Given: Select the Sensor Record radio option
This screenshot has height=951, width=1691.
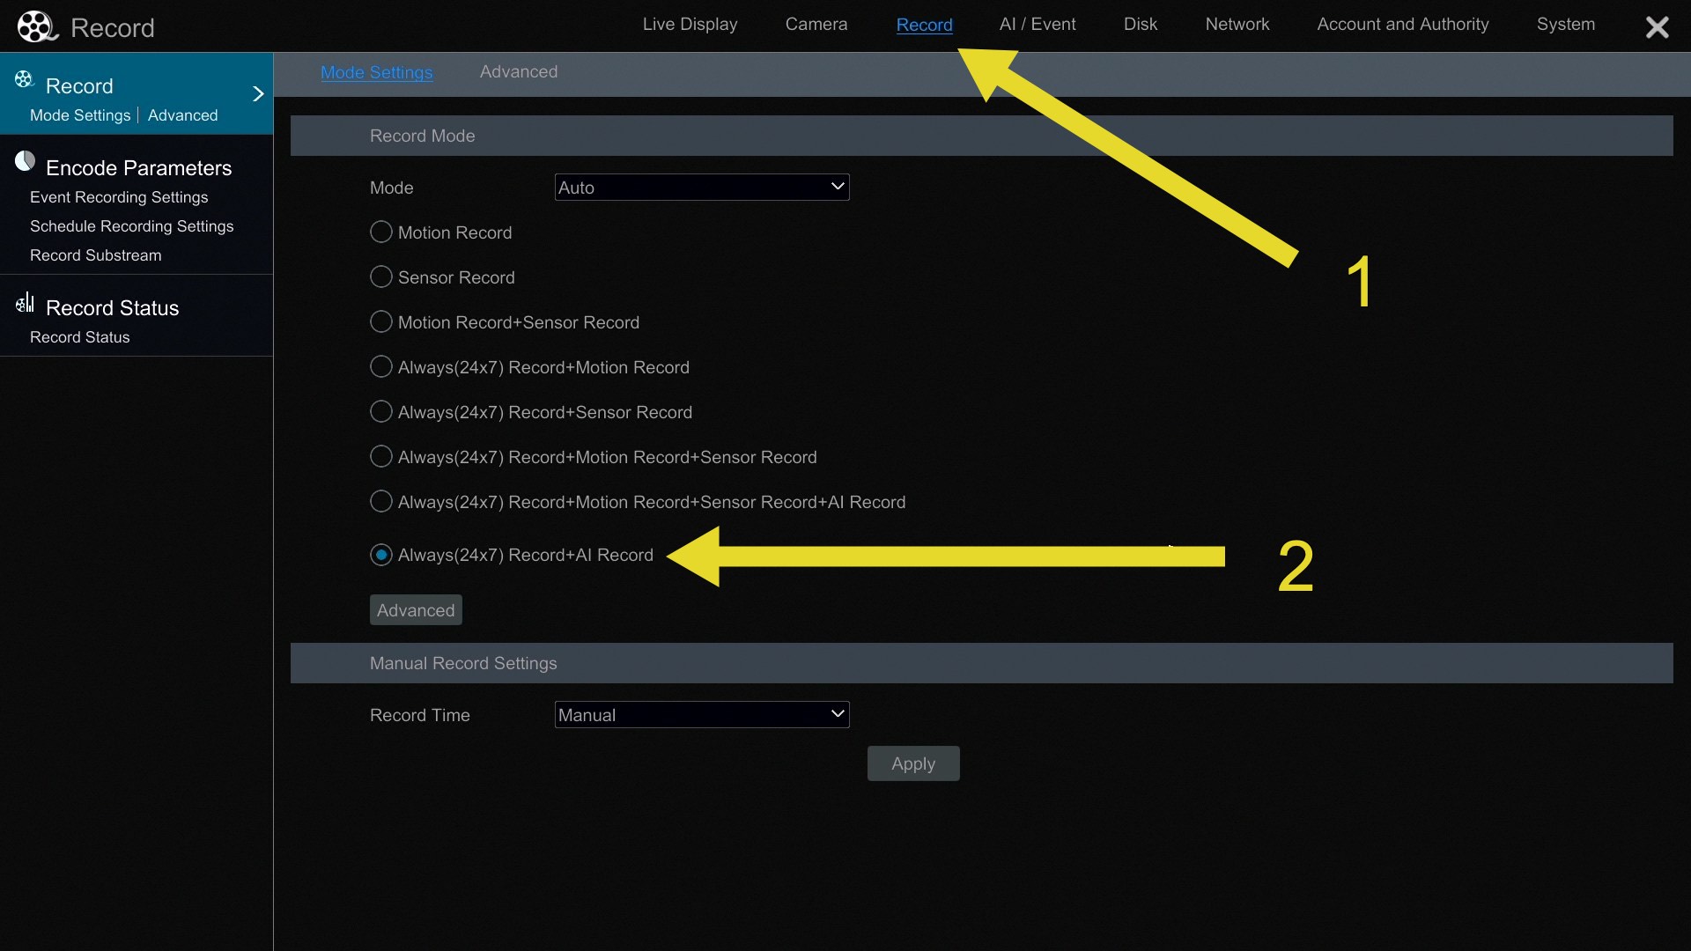Looking at the screenshot, I should tap(381, 277).
